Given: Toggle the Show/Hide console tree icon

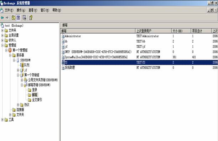Looking at the screenshot, I should (19, 18).
